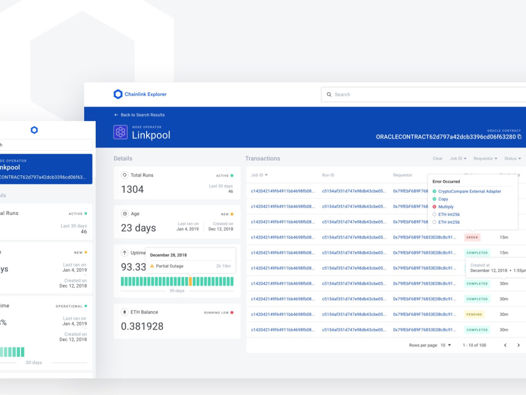Click the Chainlink Explorer hexagon logo
526x395 pixels.
click(x=118, y=94)
